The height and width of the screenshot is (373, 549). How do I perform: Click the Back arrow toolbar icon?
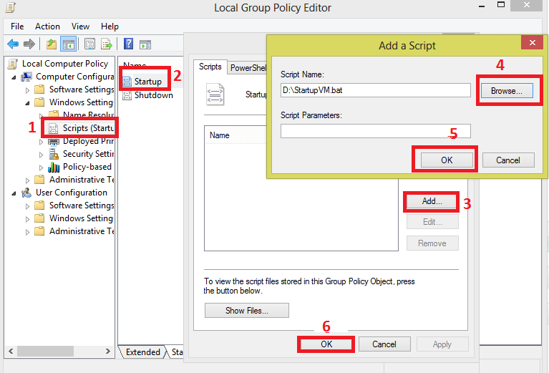coord(14,44)
